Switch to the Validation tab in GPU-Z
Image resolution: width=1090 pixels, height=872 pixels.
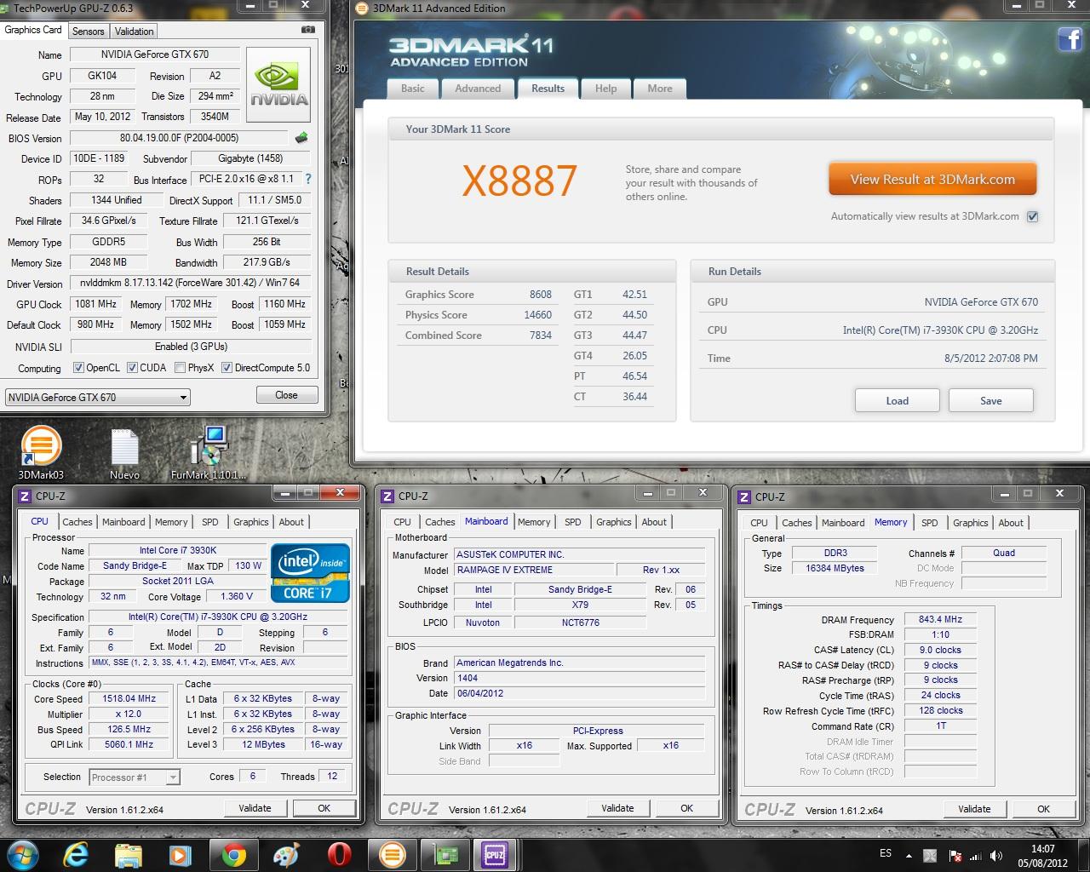click(134, 32)
